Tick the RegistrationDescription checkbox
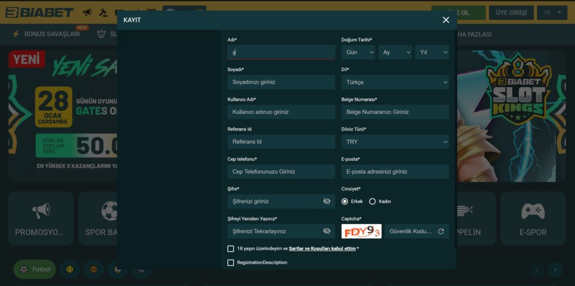The width and height of the screenshot is (575, 286). [231, 263]
